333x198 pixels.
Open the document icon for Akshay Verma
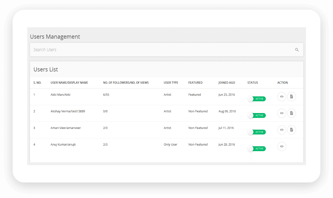[x=292, y=113]
